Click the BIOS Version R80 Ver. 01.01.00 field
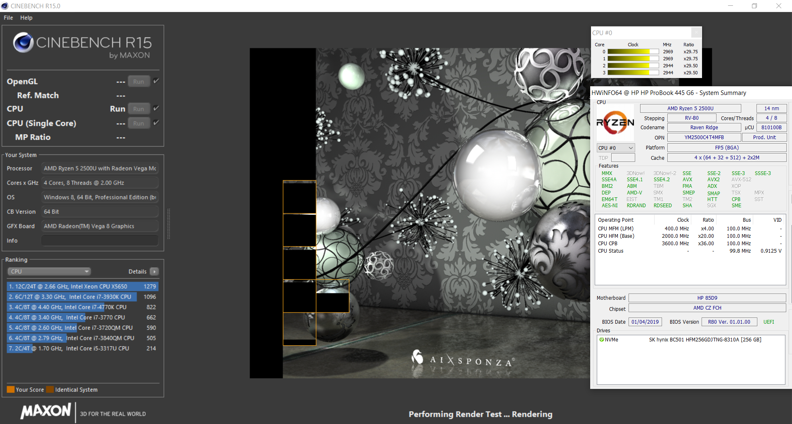The height and width of the screenshot is (424, 792). tap(729, 322)
